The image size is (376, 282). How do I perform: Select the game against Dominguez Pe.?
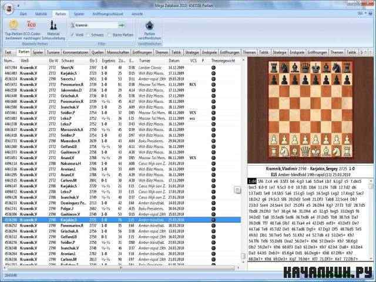coord(122,203)
